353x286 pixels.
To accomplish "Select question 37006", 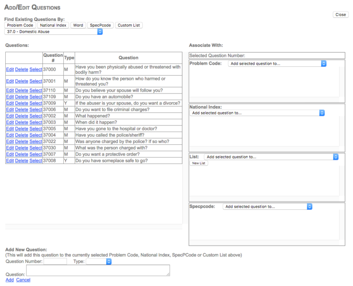I will point(36,110).
